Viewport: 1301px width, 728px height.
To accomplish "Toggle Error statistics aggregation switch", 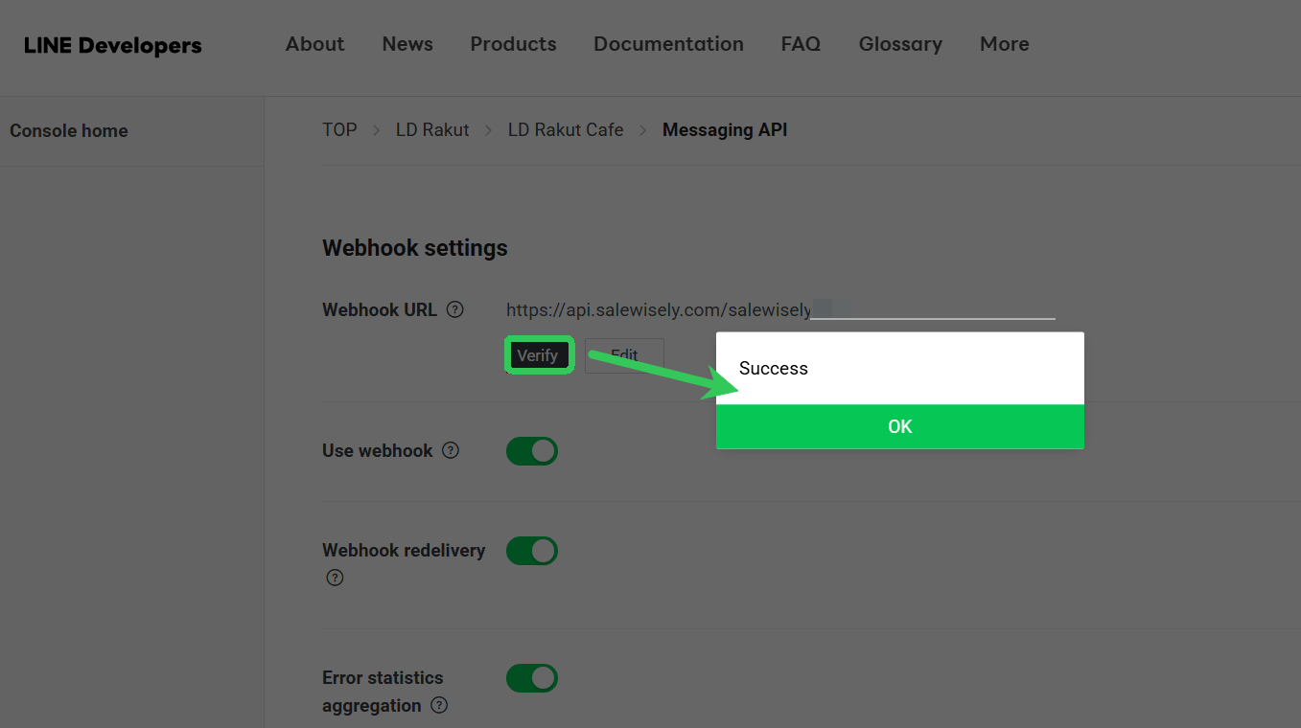I will click(532, 678).
